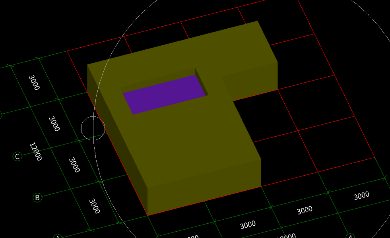Pick the purple slab inside the opening
The width and height of the screenshot is (390, 238).
164,95
